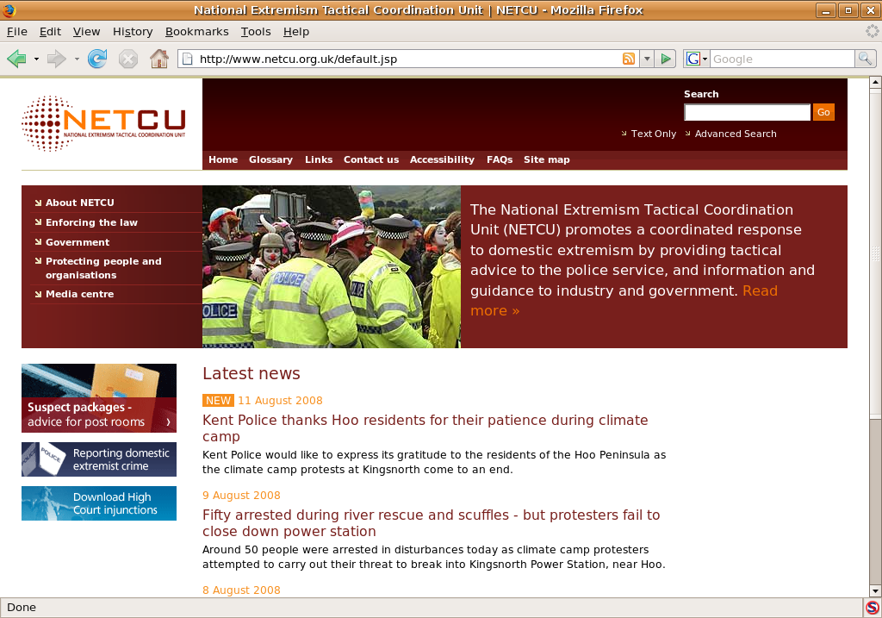
Task: Open the Tools menu
Action: [x=256, y=31]
